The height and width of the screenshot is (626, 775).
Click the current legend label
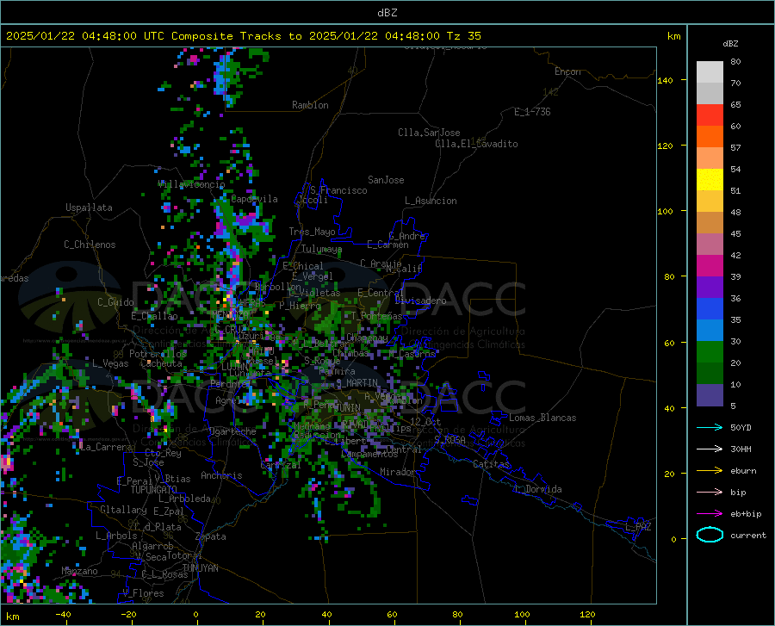[748, 535]
